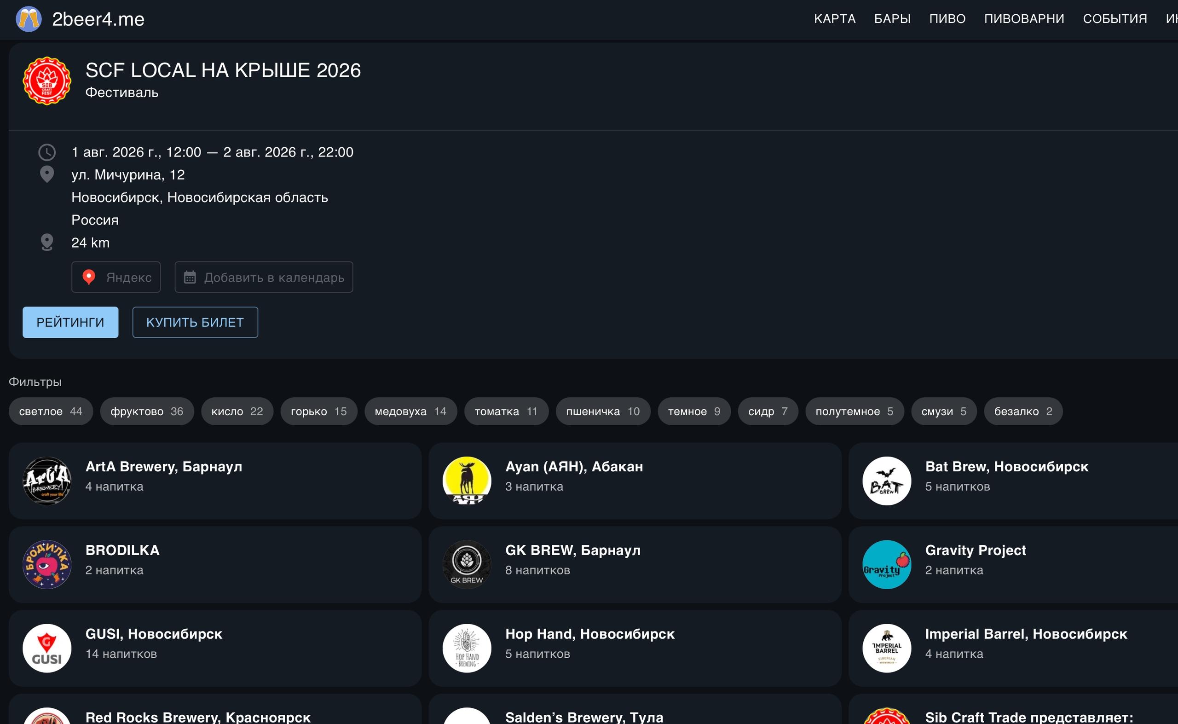Open Gravity Project brewery card
This screenshot has width=1178, height=724.
coord(1013,565)
